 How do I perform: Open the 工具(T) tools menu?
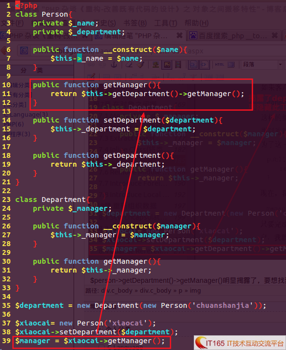coord(166,23)
